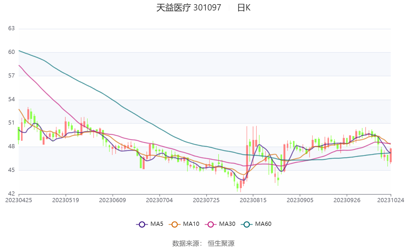Pick the 20230704 date label
Screen dimensions: 407x248
click(x=159, y=200)
